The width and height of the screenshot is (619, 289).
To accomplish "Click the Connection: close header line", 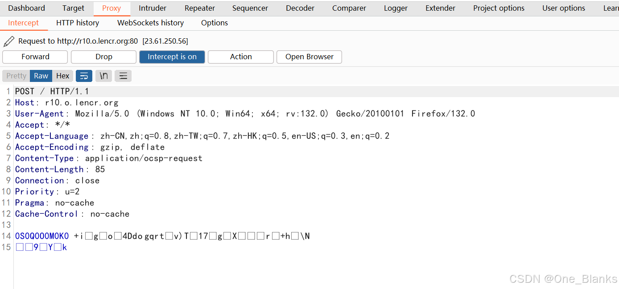I will 58,180.
